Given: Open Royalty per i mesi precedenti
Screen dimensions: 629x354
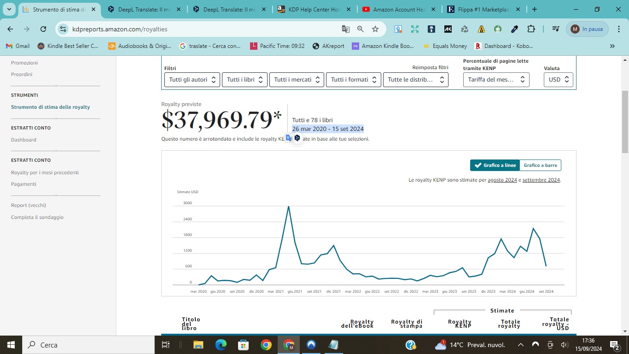Looking at the screenshot, I should click(x=45, y=172).
